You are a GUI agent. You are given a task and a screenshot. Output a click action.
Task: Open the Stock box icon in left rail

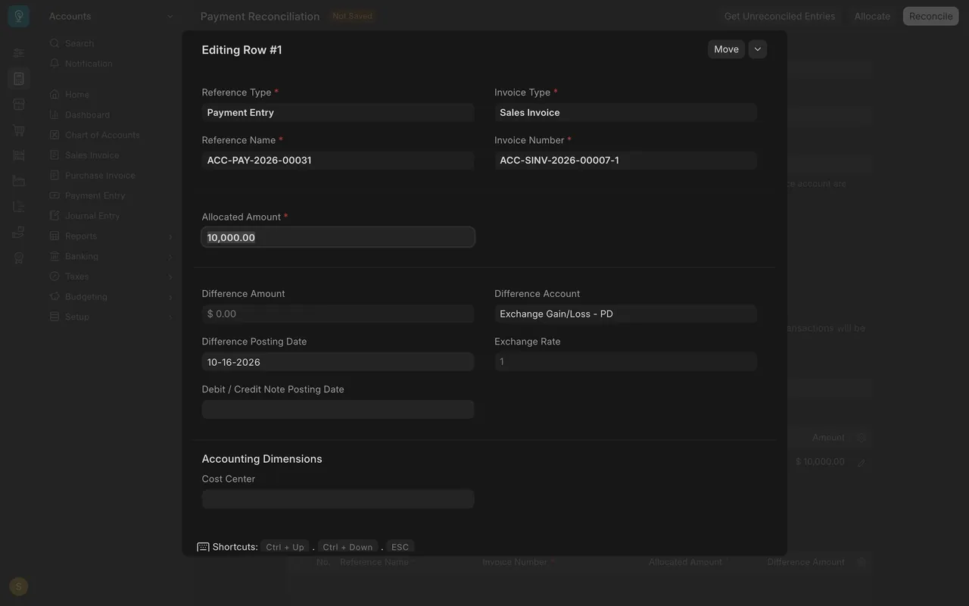(19, 105)
